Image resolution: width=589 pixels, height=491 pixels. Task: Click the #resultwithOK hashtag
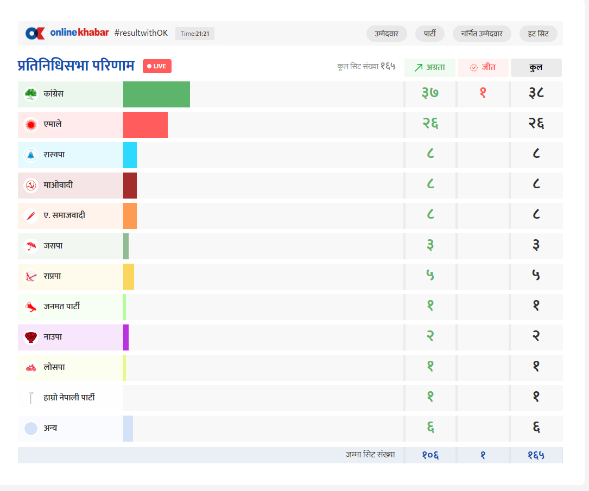(141, 33)
